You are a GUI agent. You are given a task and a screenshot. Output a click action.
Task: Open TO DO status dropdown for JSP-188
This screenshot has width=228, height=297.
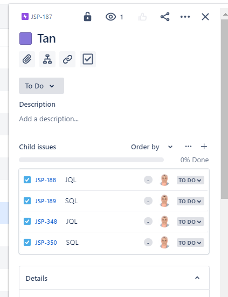pyautogui.click(x=190, y=180)
